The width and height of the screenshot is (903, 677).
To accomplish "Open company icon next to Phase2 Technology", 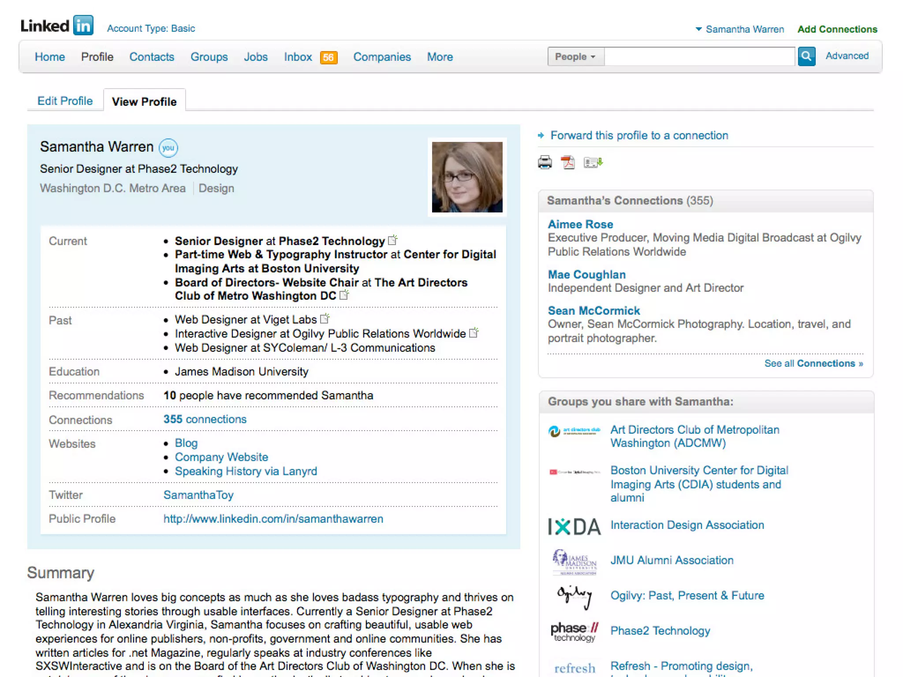I will (392, 240).
